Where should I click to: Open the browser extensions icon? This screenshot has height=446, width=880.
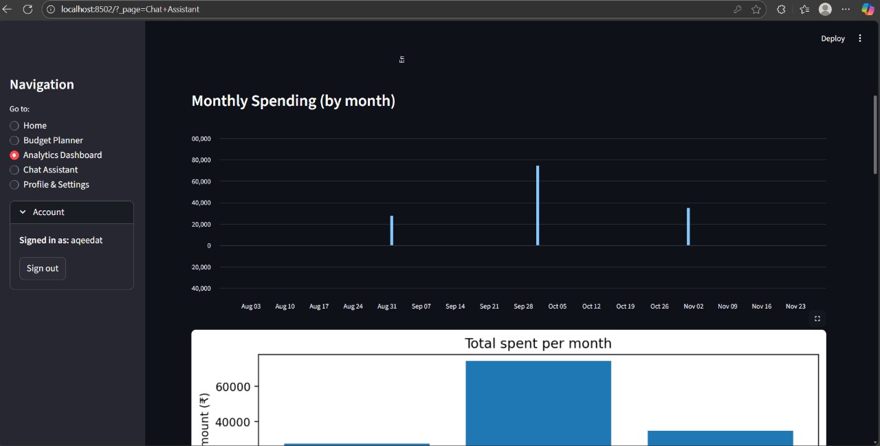click(x=781, y=9)
